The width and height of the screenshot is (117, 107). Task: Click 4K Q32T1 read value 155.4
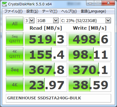pos(46,54)
